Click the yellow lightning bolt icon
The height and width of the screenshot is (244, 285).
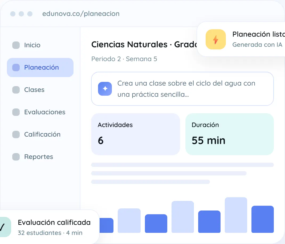[216, 39]
